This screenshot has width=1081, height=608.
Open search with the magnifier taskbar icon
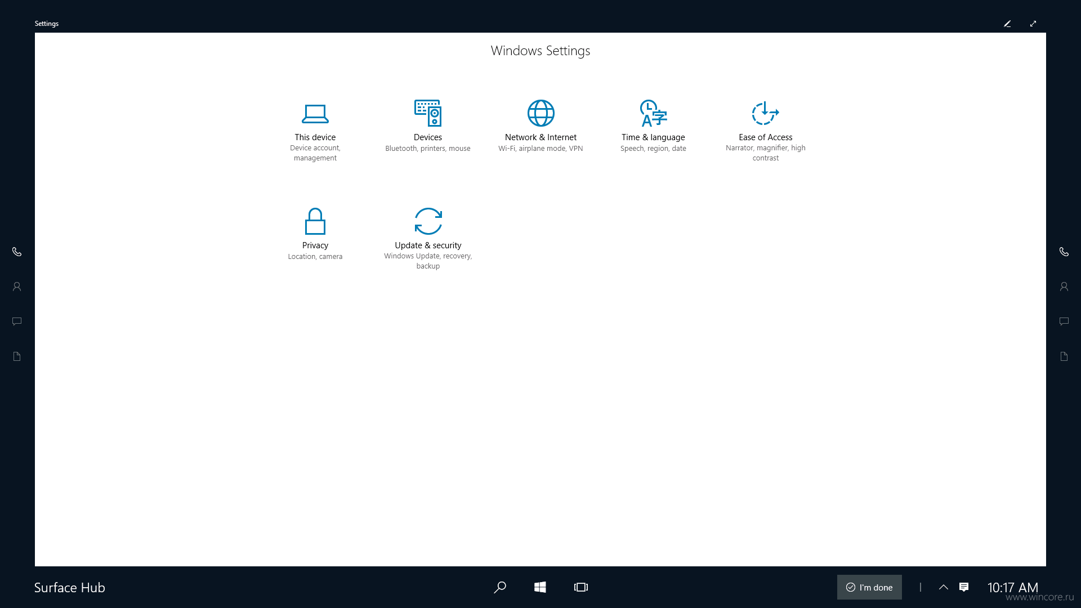point(499,587)
